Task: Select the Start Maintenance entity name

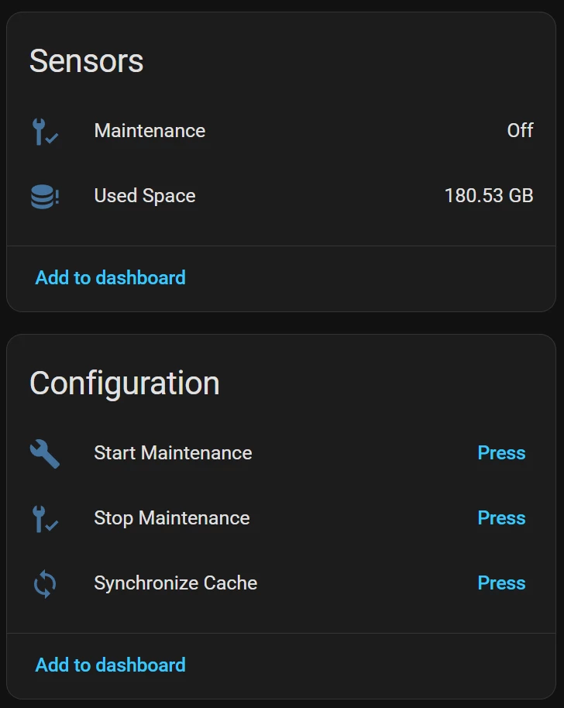Action: click(173, 453)
